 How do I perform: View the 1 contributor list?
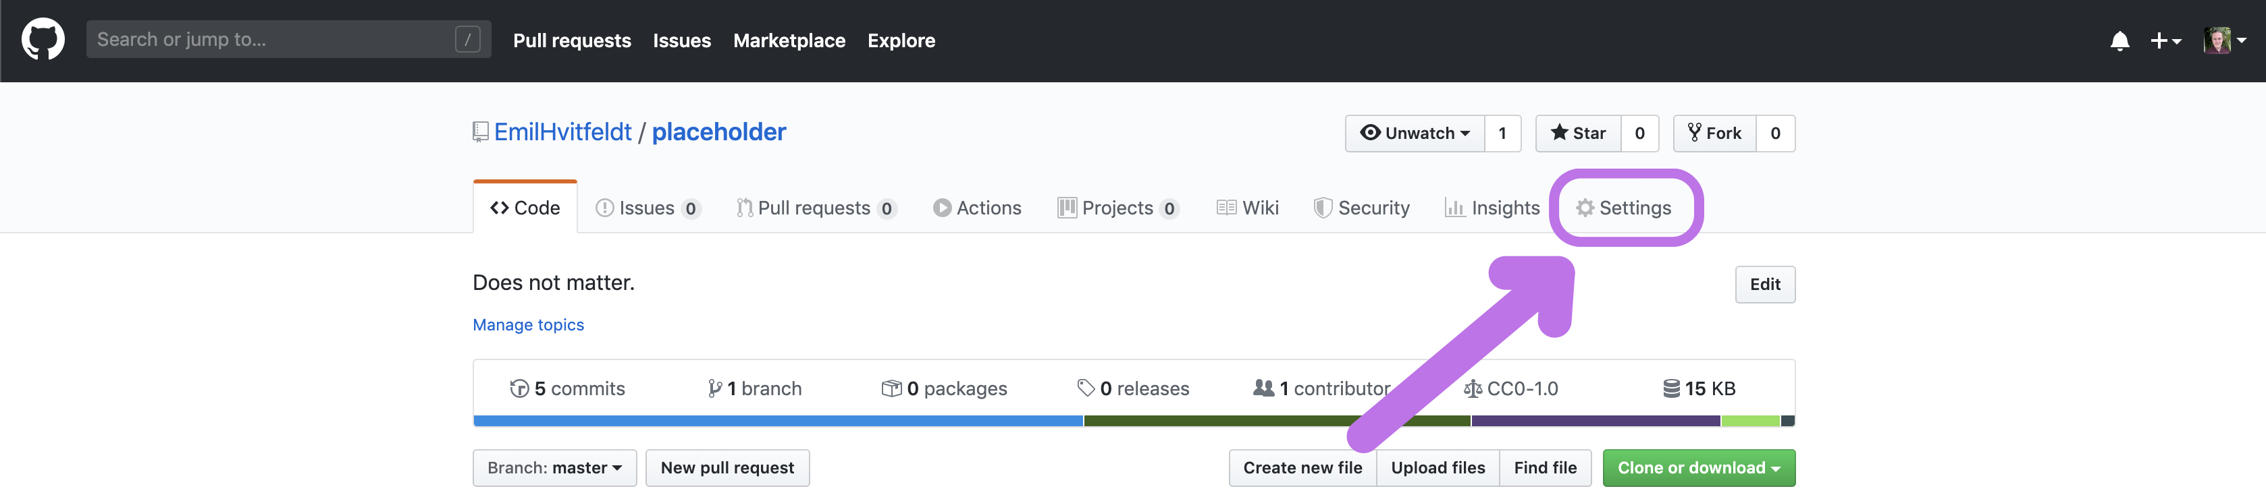tap(1321, 388)
